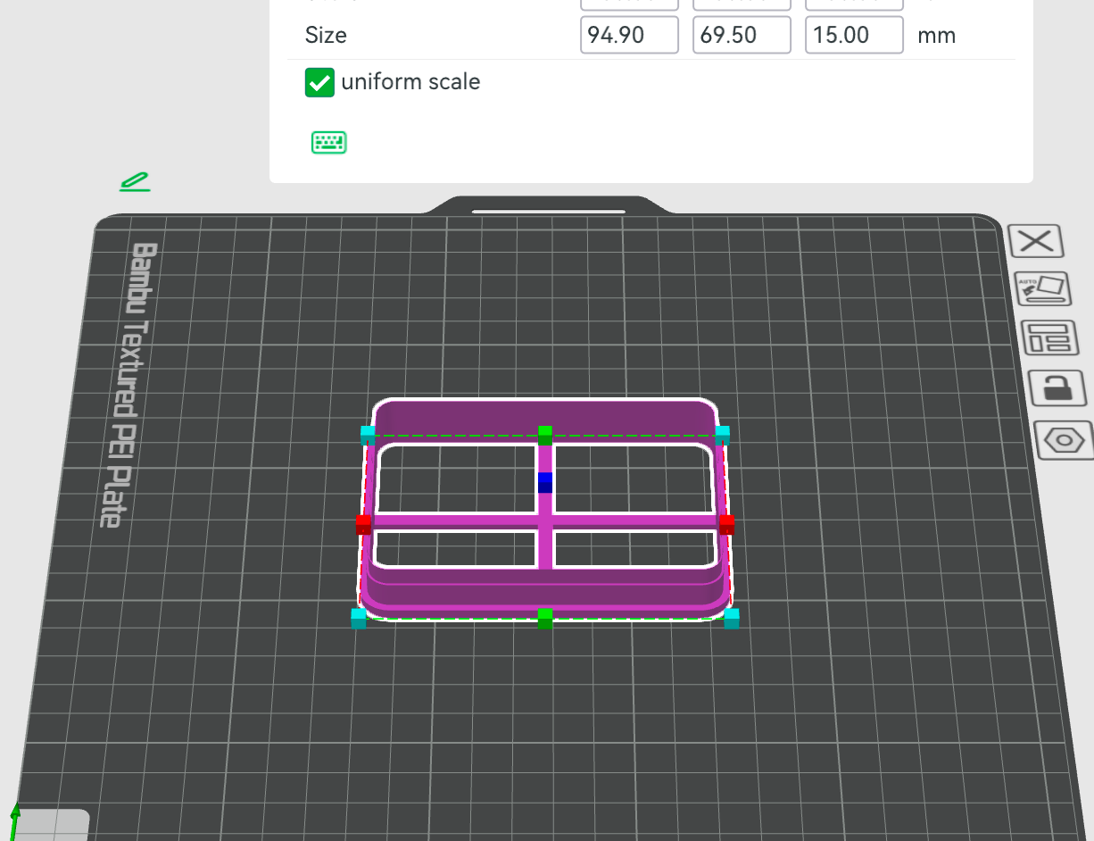Image resolution: width=1094 pixels, height=841 pixels.
Task: Click the auto orient plate icon
Action: point(1042,289)
